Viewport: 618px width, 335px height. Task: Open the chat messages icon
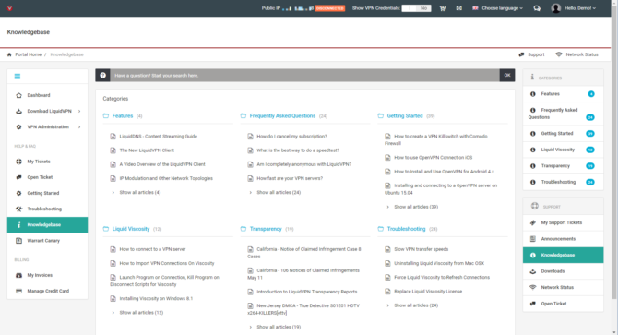point(537,8)
